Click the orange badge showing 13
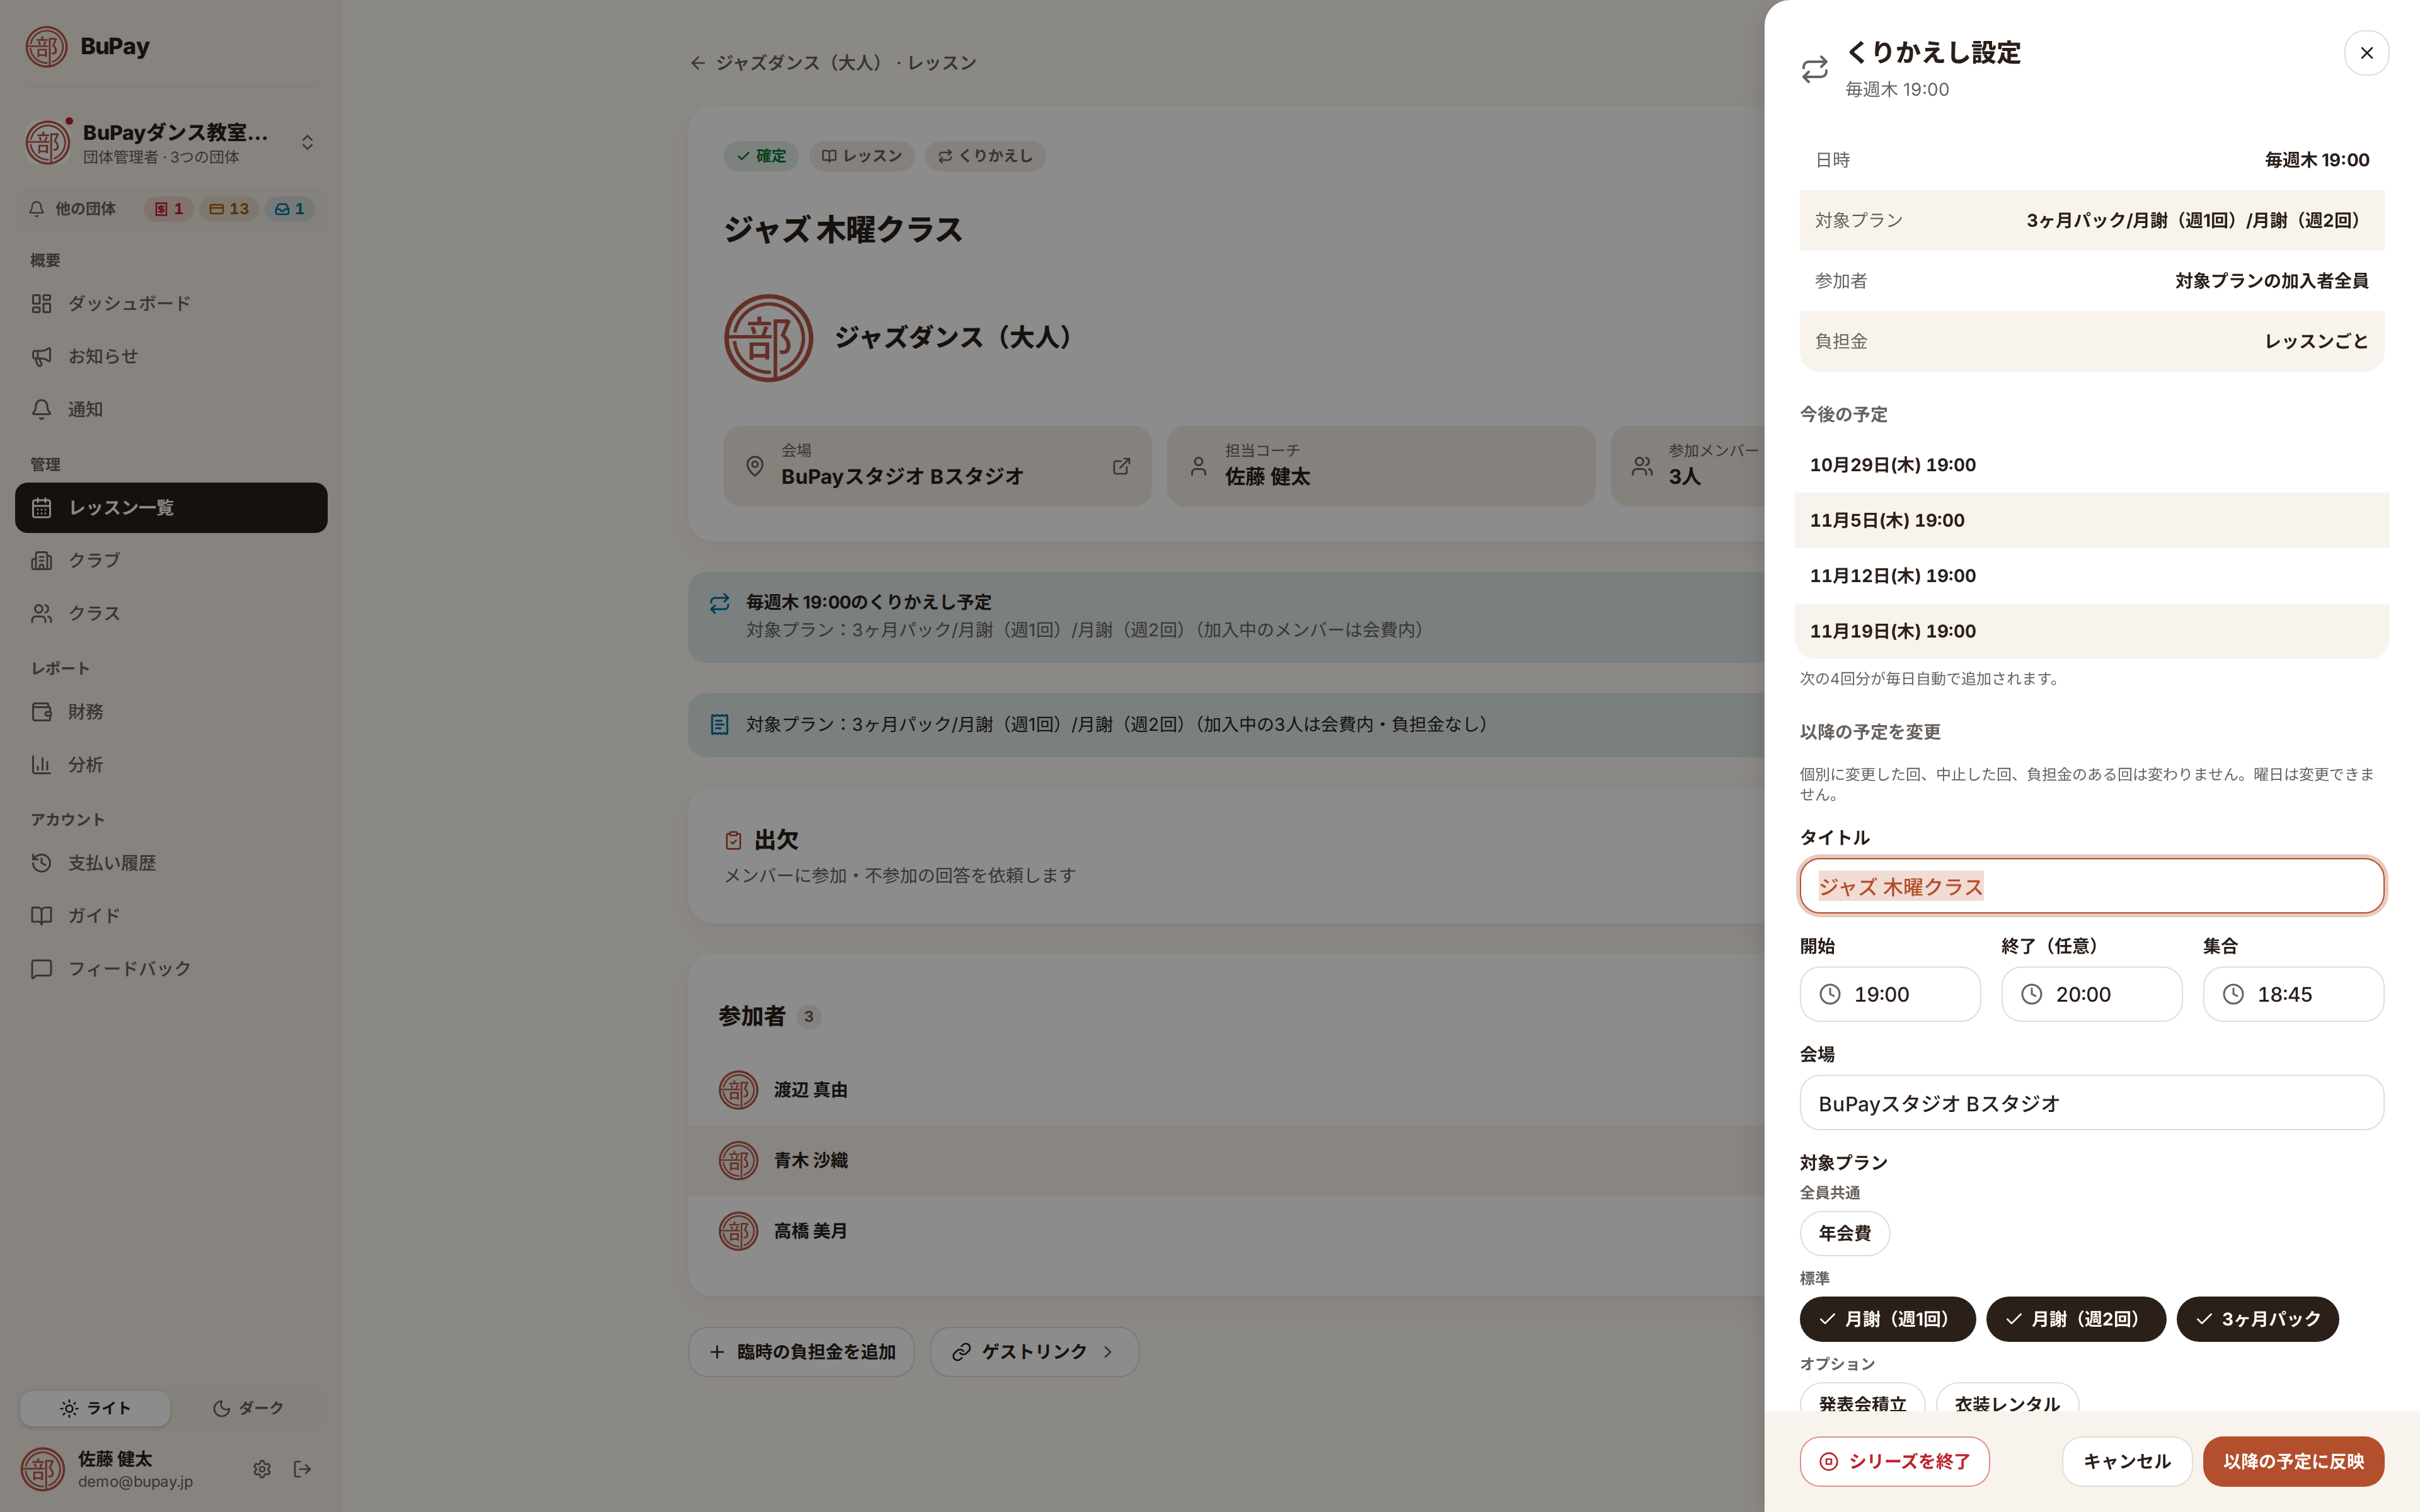The width and height of the screenshot is (2420, 1512). 229,209
